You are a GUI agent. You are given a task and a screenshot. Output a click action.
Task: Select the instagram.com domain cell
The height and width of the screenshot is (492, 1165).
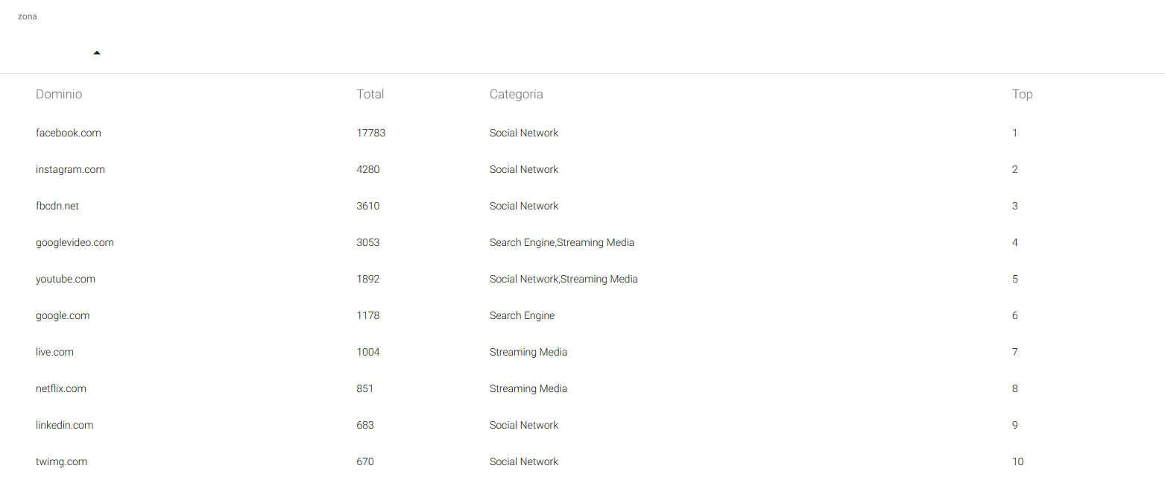[70, 169]
